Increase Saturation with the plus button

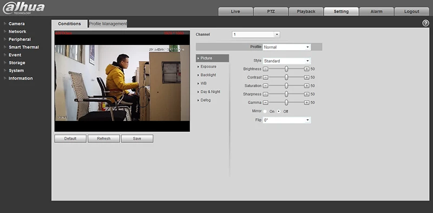306,86
